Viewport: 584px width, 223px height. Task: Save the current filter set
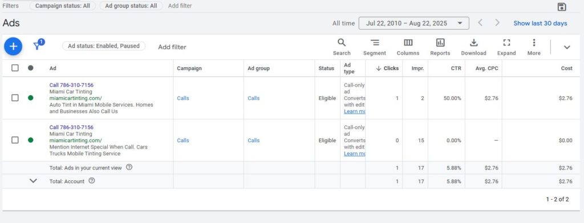tap(562, 7)
